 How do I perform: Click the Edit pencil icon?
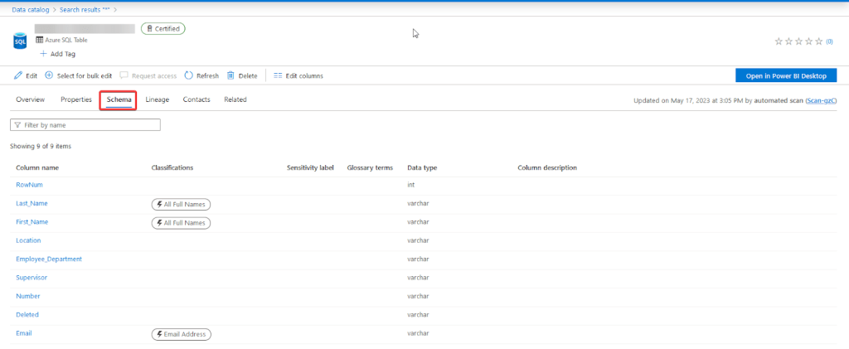tap(18, 75)
